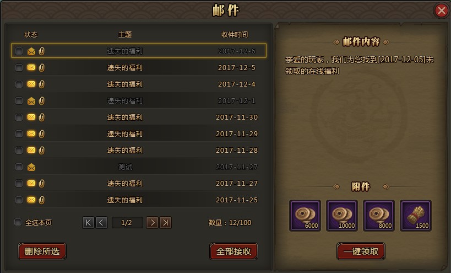The image size is (451, 273).
Task: Click the 一键领取 claim button
Action: pos(361,251)
